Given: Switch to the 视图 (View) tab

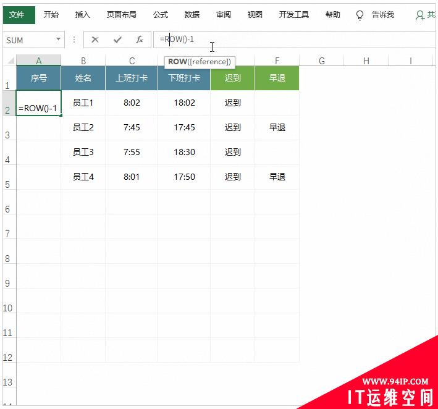Looking at the screenshot, I should point(255,15).
